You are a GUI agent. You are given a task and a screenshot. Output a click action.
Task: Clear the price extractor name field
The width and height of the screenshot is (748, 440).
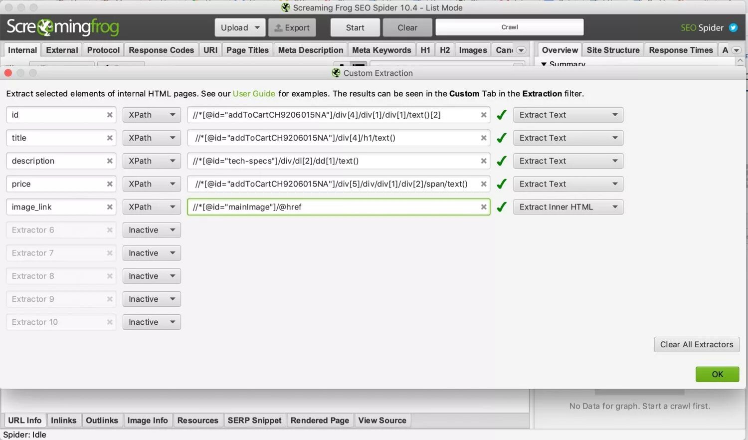point(110,184)
